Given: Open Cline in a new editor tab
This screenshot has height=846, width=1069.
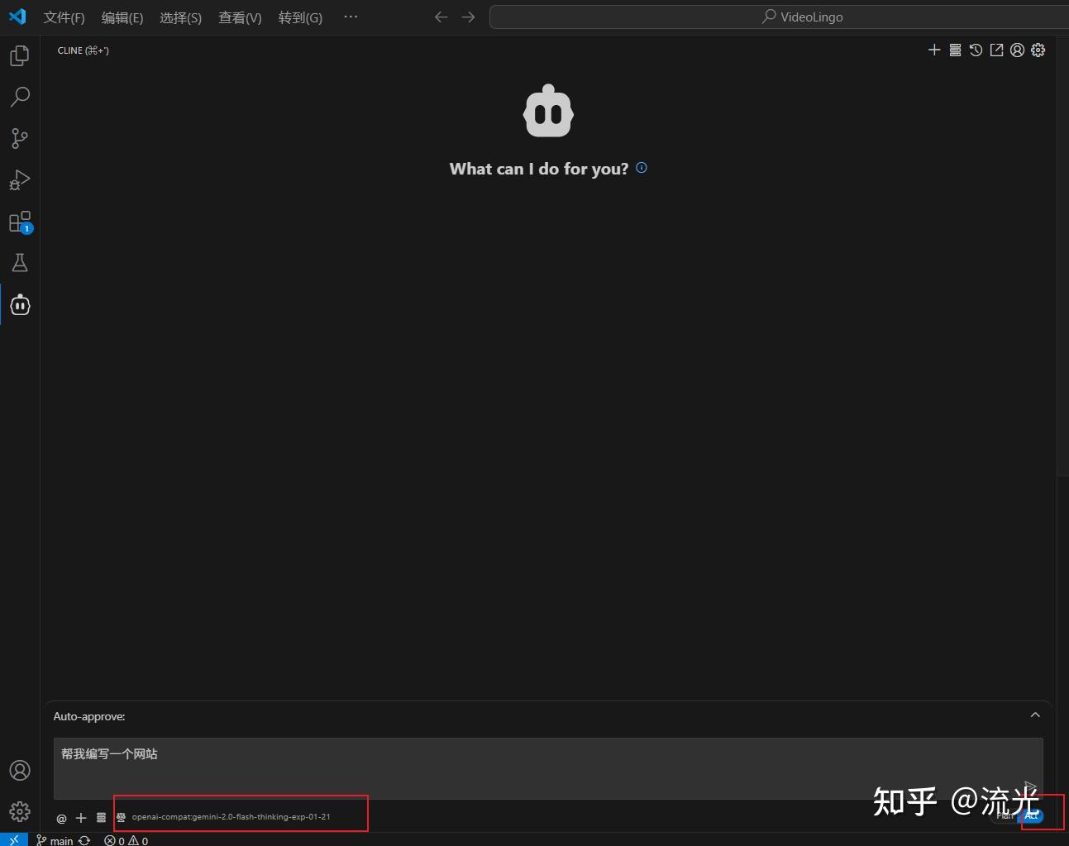Looking at the screenshot, I should coord(996,50).
